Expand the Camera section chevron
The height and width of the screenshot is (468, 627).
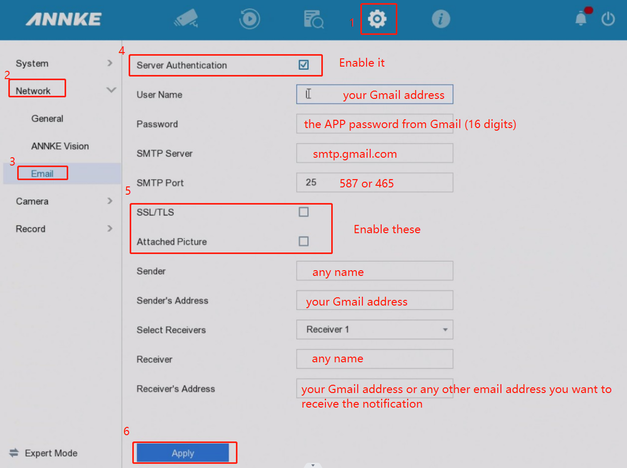[110, 201]
